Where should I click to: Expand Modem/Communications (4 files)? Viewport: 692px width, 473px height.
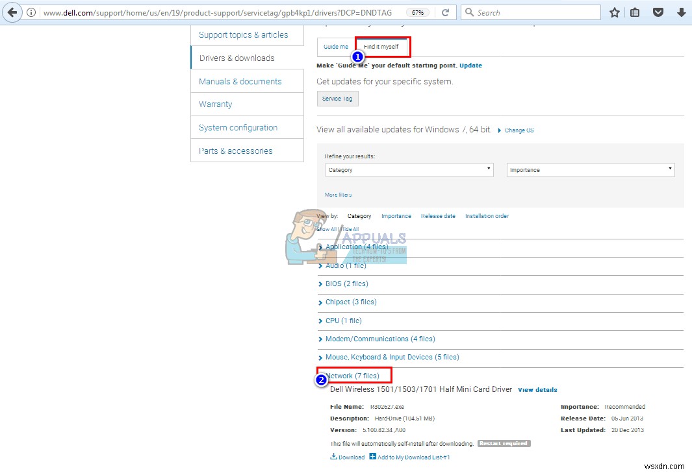[380, 339]
